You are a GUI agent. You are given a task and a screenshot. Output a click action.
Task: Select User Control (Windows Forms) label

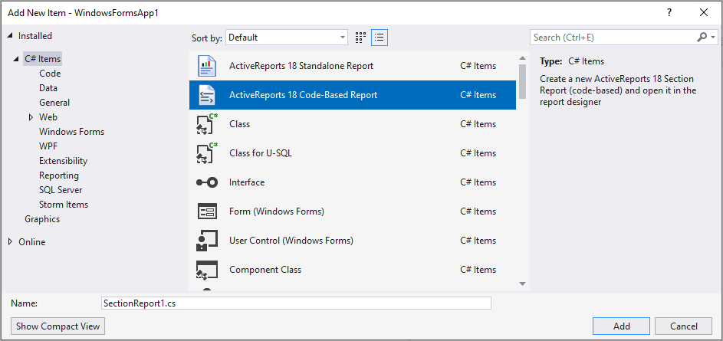click(291, 241)
